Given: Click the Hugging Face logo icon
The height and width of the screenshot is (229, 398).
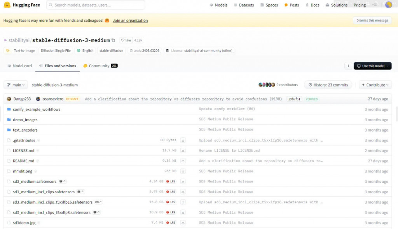Looking at the screenshot, I should 7,5.
